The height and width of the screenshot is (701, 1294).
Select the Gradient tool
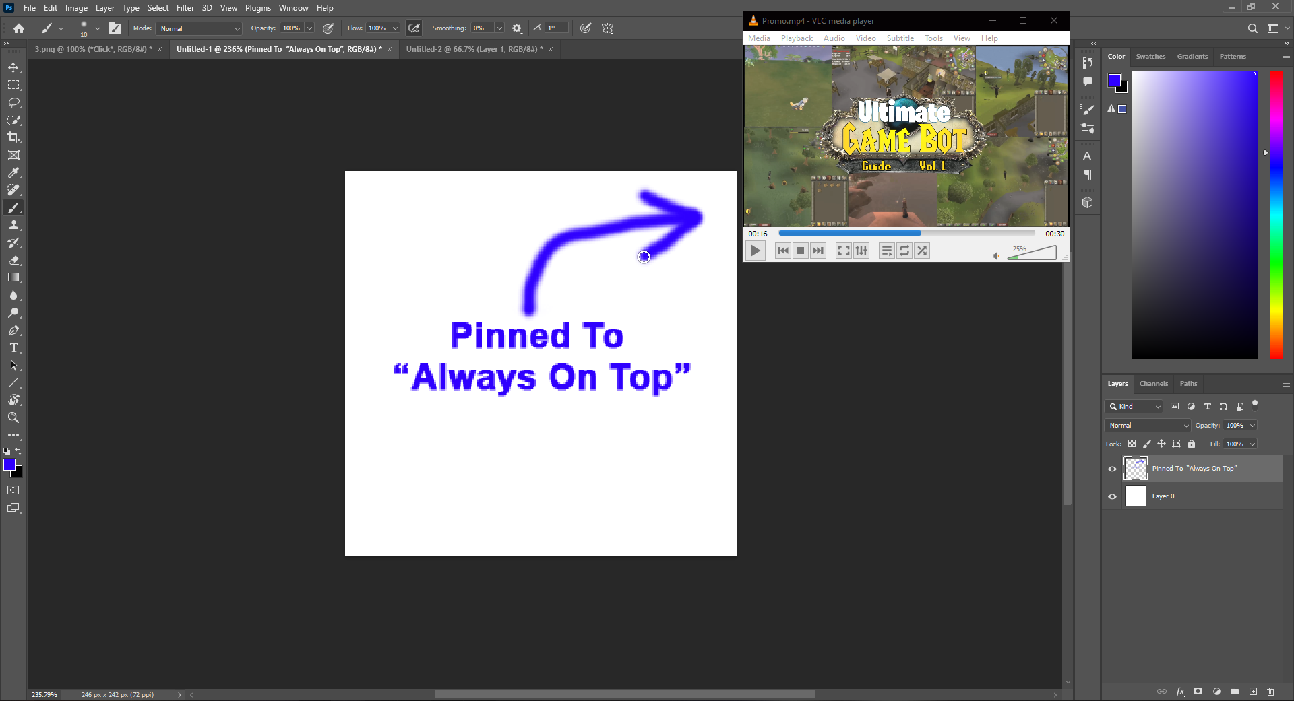tap(13, 277)
